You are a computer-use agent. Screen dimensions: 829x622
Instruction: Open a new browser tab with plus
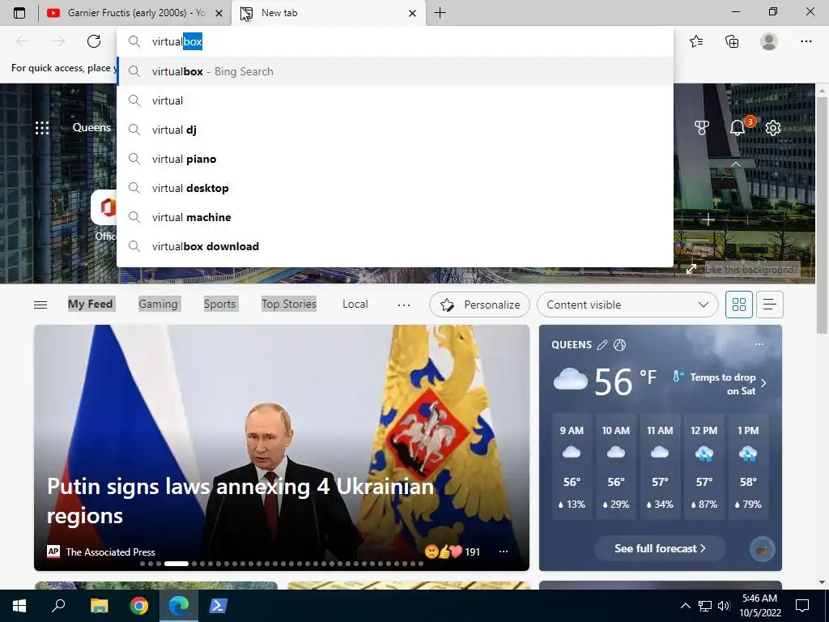tap(440, 13)
